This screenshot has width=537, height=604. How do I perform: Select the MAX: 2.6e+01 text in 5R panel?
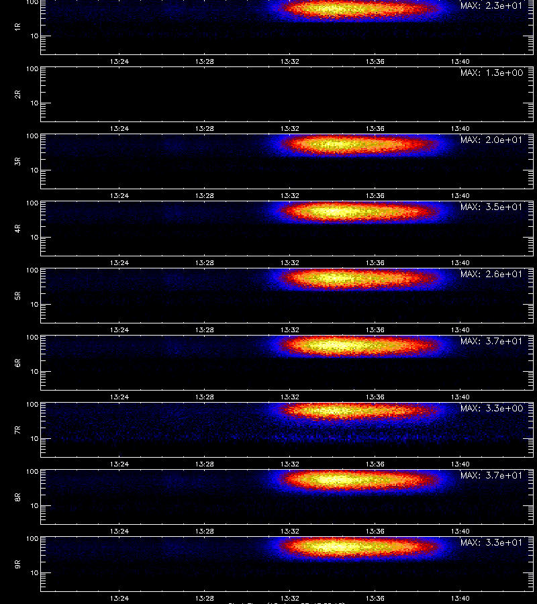tap(491, 274)
